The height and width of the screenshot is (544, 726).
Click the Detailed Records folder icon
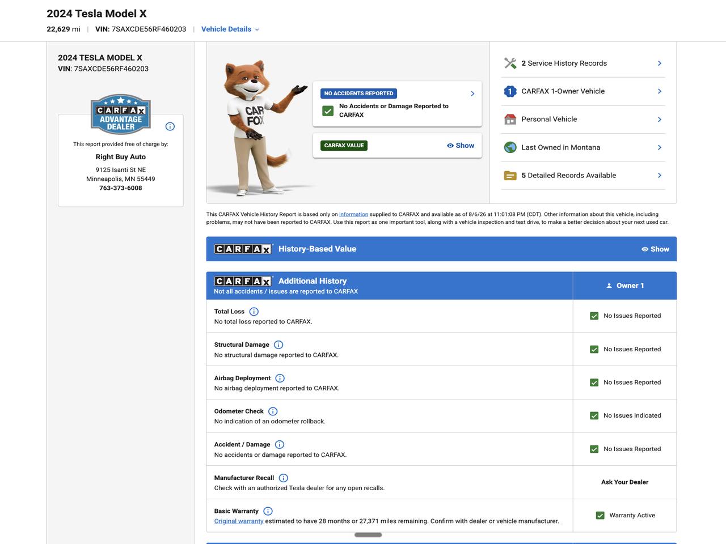tap(510, 176)
